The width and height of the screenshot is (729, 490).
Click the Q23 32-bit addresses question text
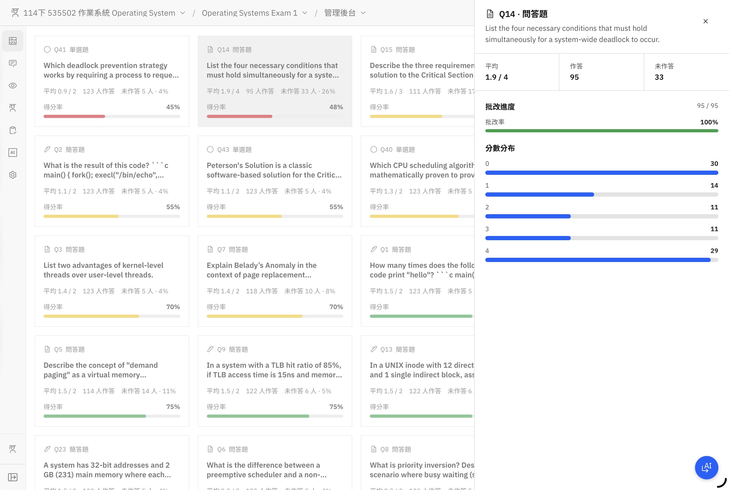coord(108,470)
